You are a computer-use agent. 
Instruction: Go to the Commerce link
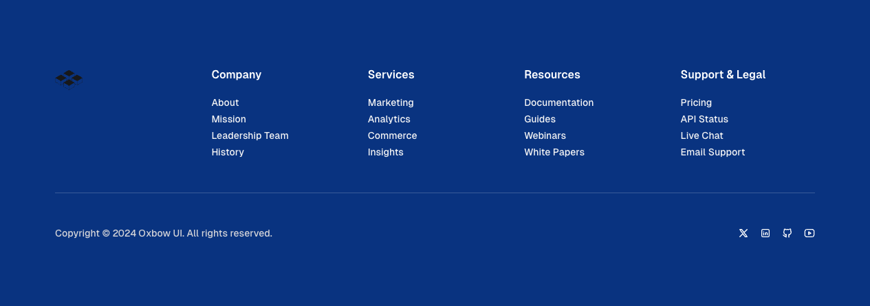(x=392, y=135)
